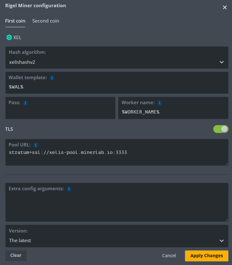Click inside the Pass input field
Viewport: 232px width, 265px height.
60,112
